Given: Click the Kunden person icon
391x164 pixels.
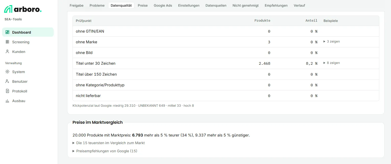Looking at the screenshot, I should [7, 52].
